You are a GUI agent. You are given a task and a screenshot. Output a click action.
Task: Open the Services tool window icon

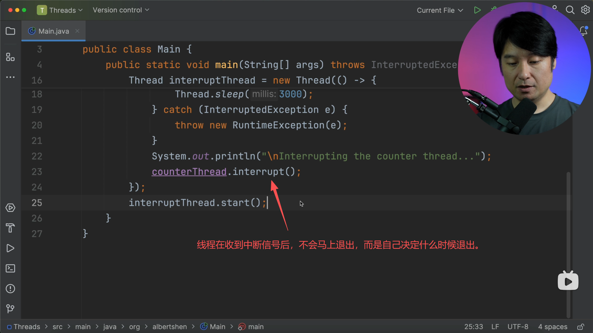point(10,208)
